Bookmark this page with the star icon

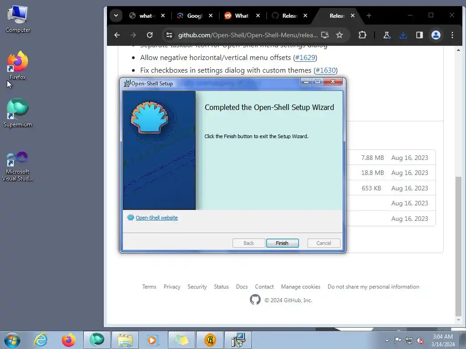pyautogui.click(x=339, y=35)
